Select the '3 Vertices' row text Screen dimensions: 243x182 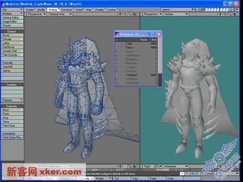pyautogui.click(x=132, y=75)
